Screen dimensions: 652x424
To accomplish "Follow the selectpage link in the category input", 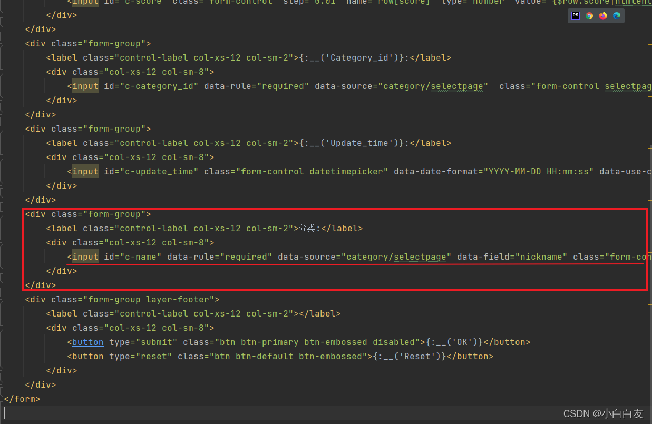I will click(x=456, y=86).
